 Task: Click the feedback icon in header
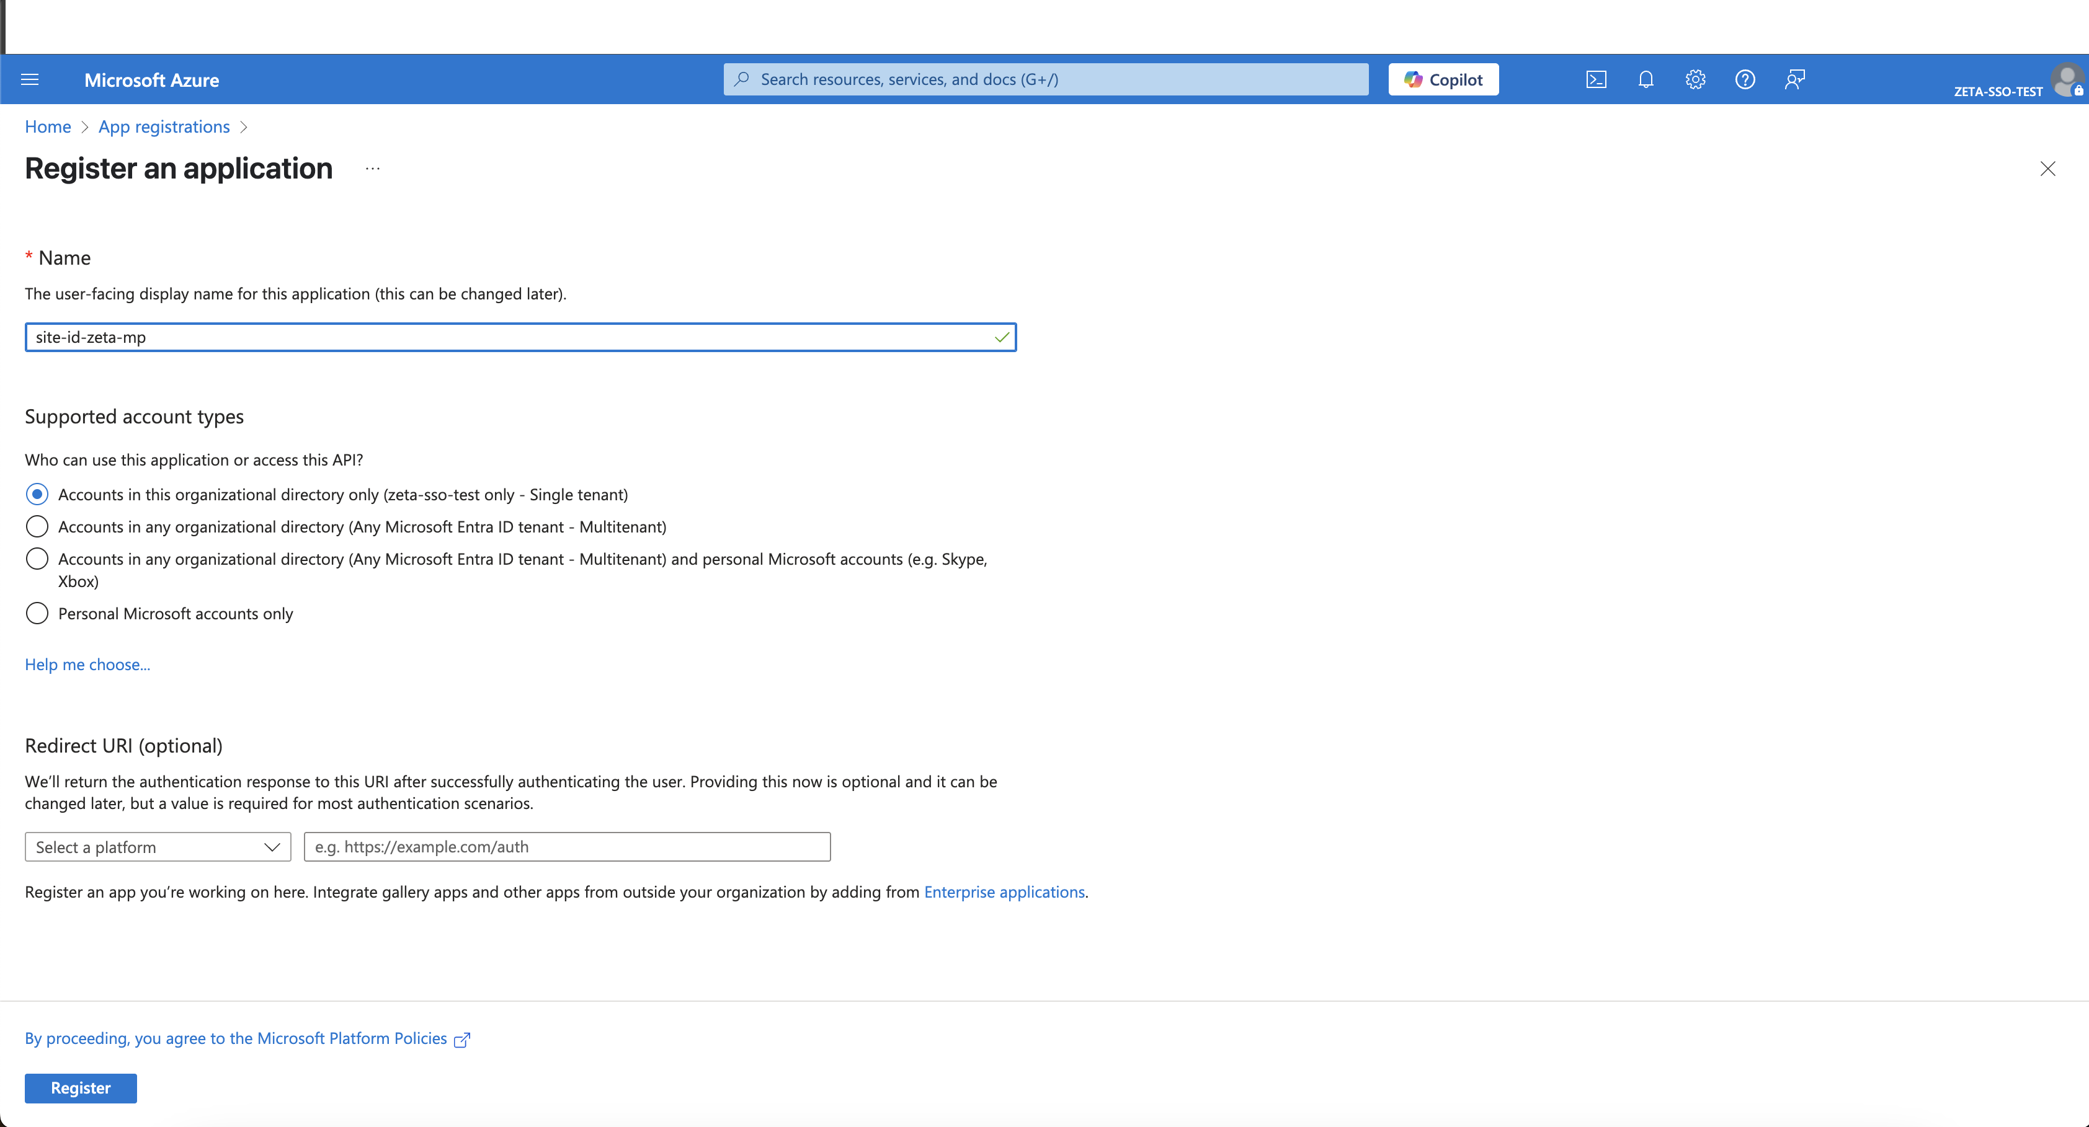pyautogui.click(x=1794, y=79)
